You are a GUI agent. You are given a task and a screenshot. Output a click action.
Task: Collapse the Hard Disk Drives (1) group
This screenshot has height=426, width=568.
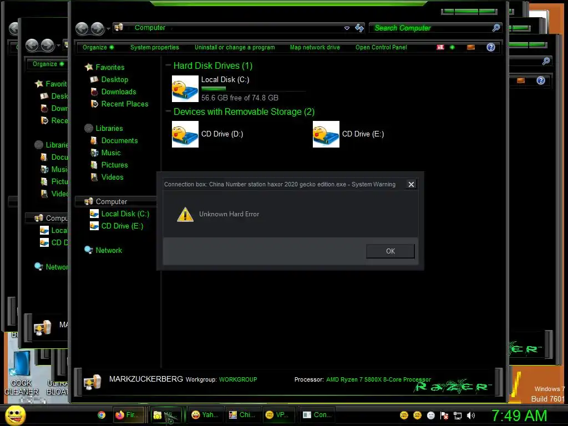tap(168, 65)
